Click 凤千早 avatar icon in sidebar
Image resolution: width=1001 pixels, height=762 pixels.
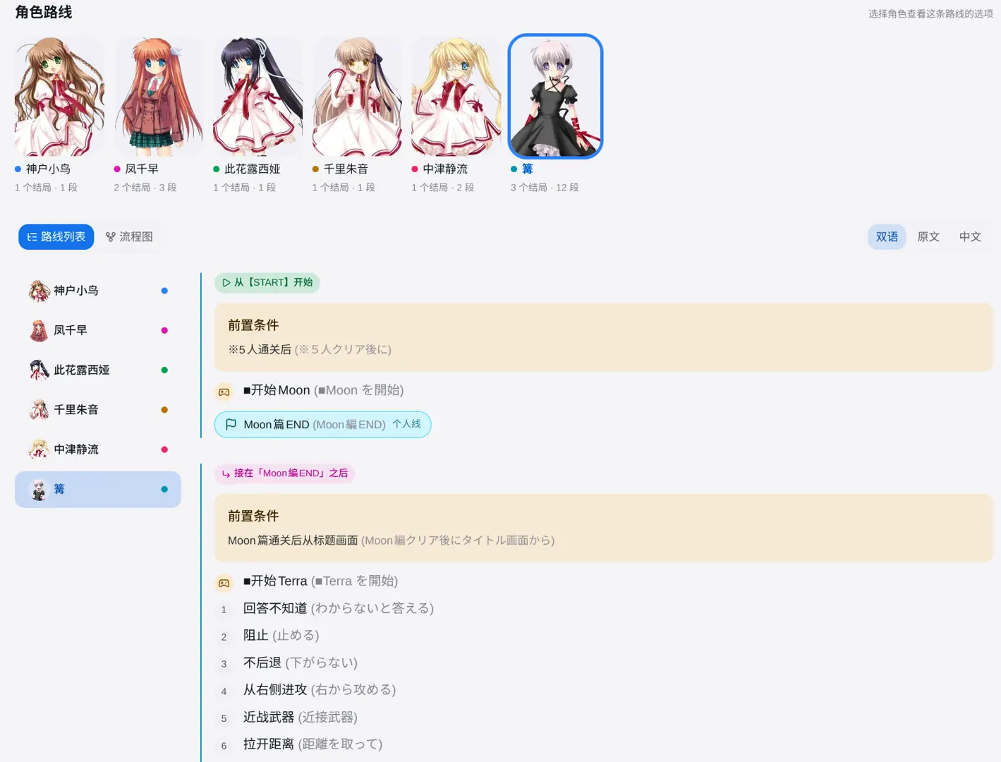click(x=39, y=330)
